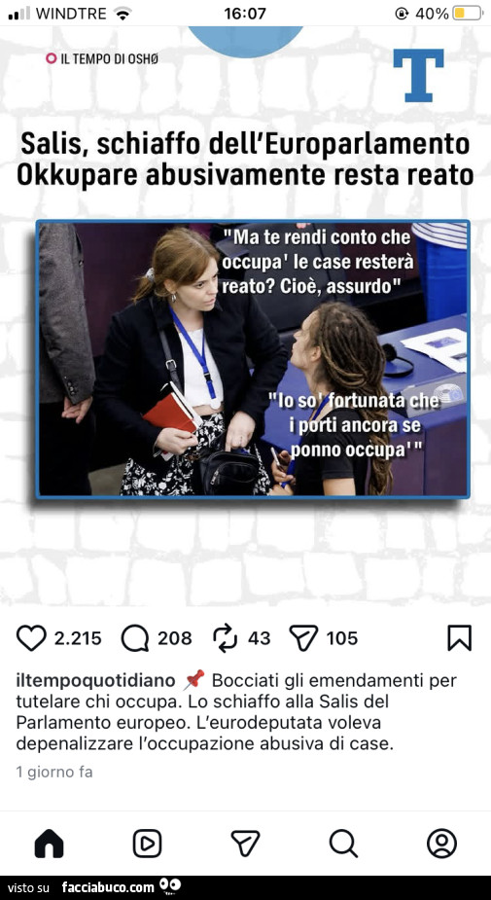This screenshot has height=900, width=491.
Task: Open the Profile tab
Action: (441, 844)
